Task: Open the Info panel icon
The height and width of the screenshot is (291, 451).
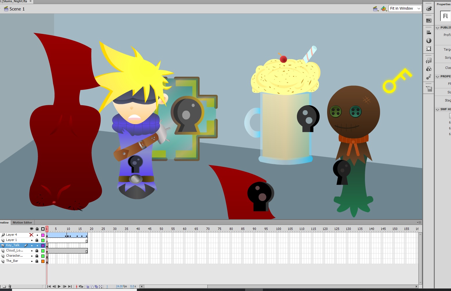Action: (x=429, y=41)
